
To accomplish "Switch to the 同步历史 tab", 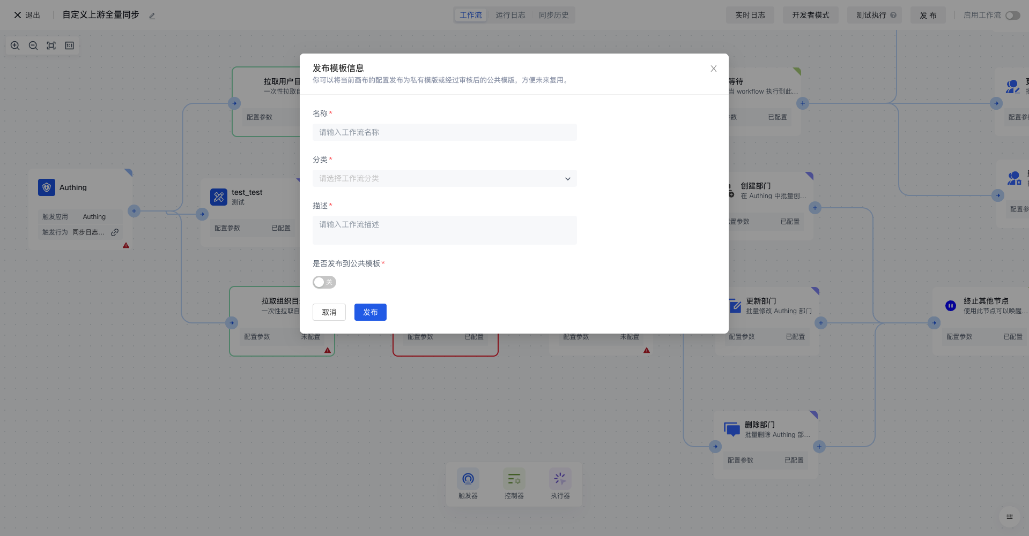I will click(x=553, y=15).
